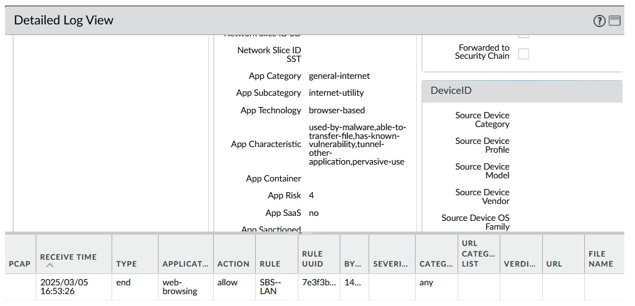This screenshot has width=635, height=306.
Task: Click the Action column header
Action: [x=233, y=263]
